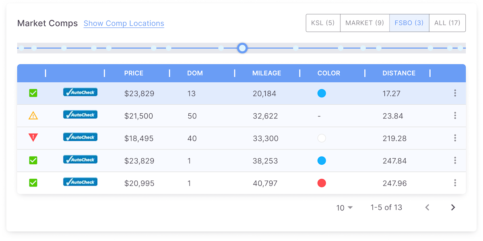Open the options menu on the $21,500 row
This screenshot has width=483, height=241.
(x=455, y=115)
